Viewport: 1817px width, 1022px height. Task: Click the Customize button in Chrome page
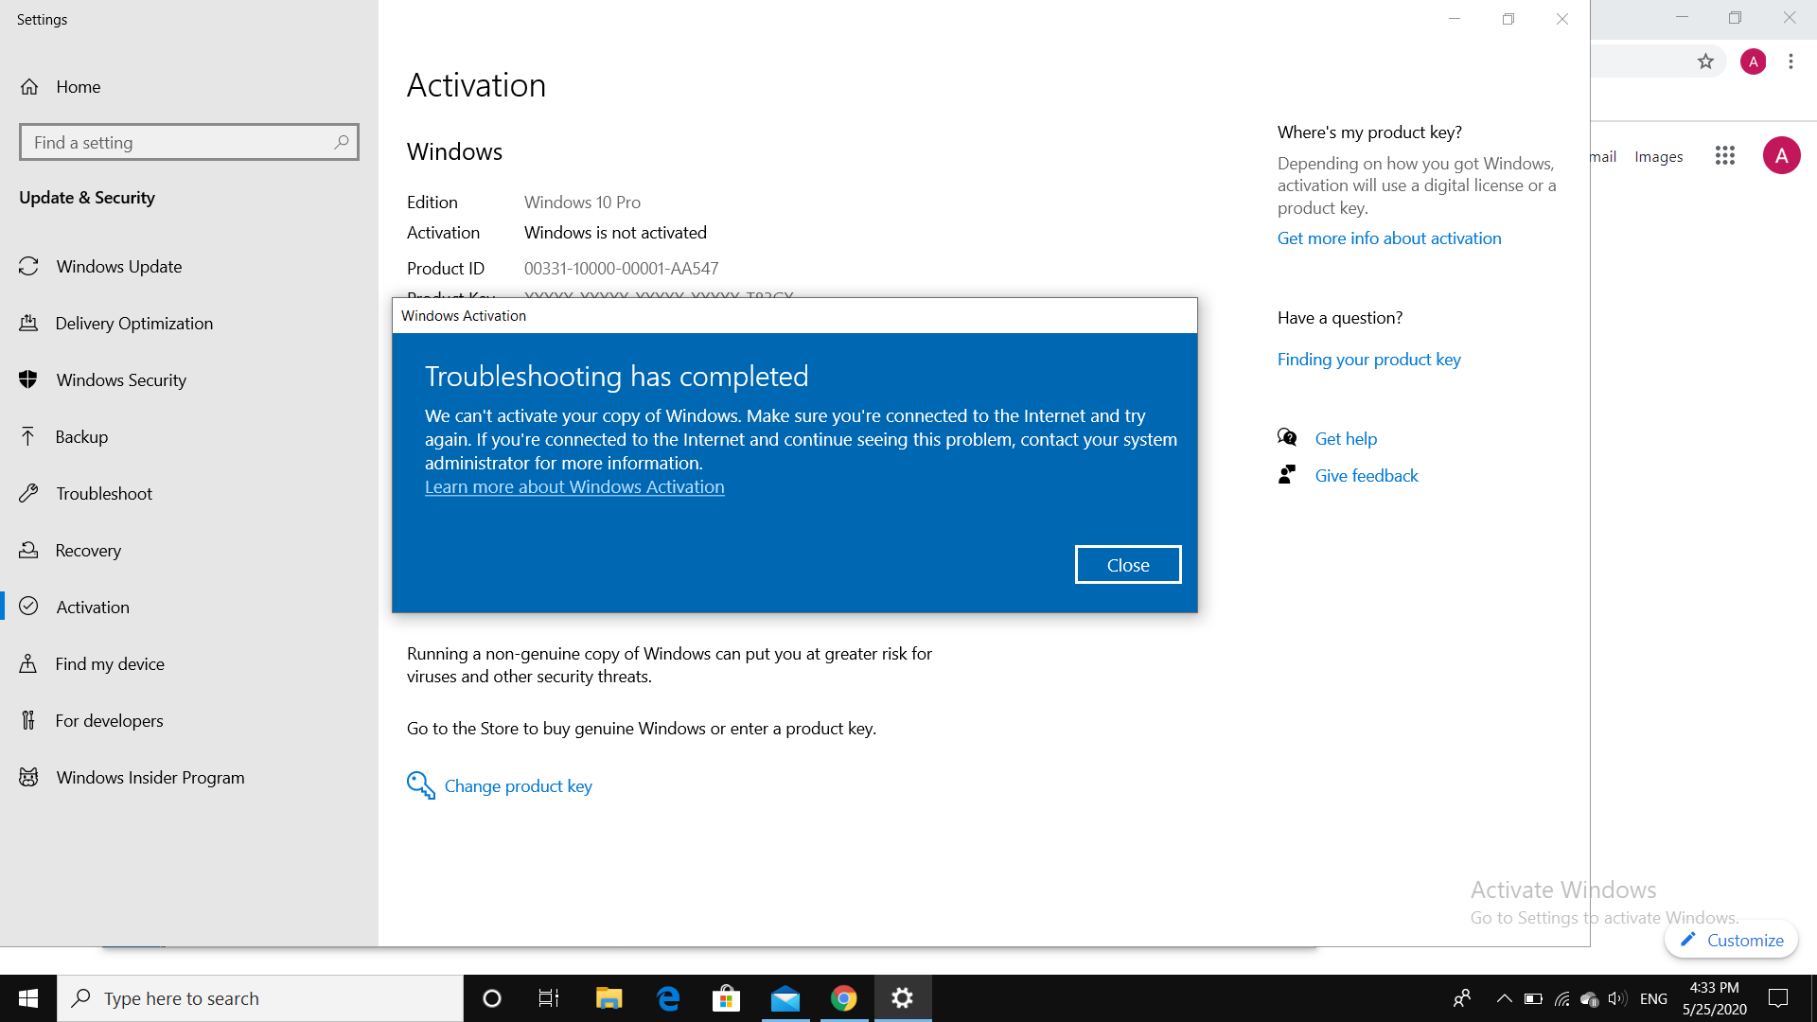click(1731, 940)
